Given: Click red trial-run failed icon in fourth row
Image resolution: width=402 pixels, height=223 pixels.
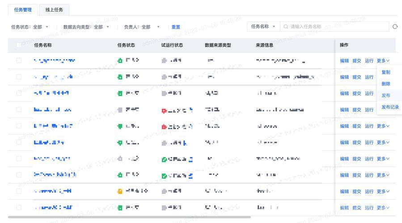Looking at the screenshot, I should click(x=164, y=111).
